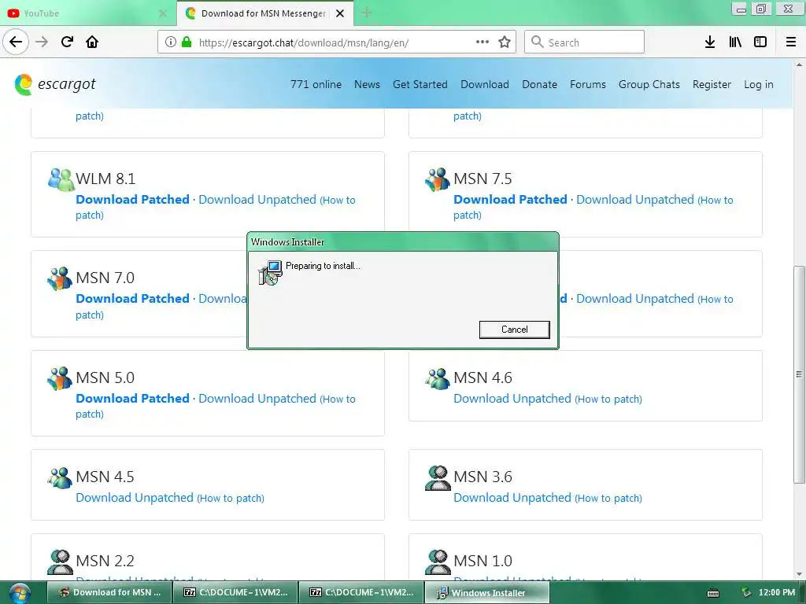Click the MSN 5.0 people icon
806x604 pixels.
pos(60,378)
